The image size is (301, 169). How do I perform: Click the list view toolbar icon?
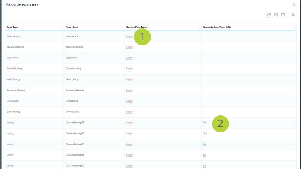point(276,15)
